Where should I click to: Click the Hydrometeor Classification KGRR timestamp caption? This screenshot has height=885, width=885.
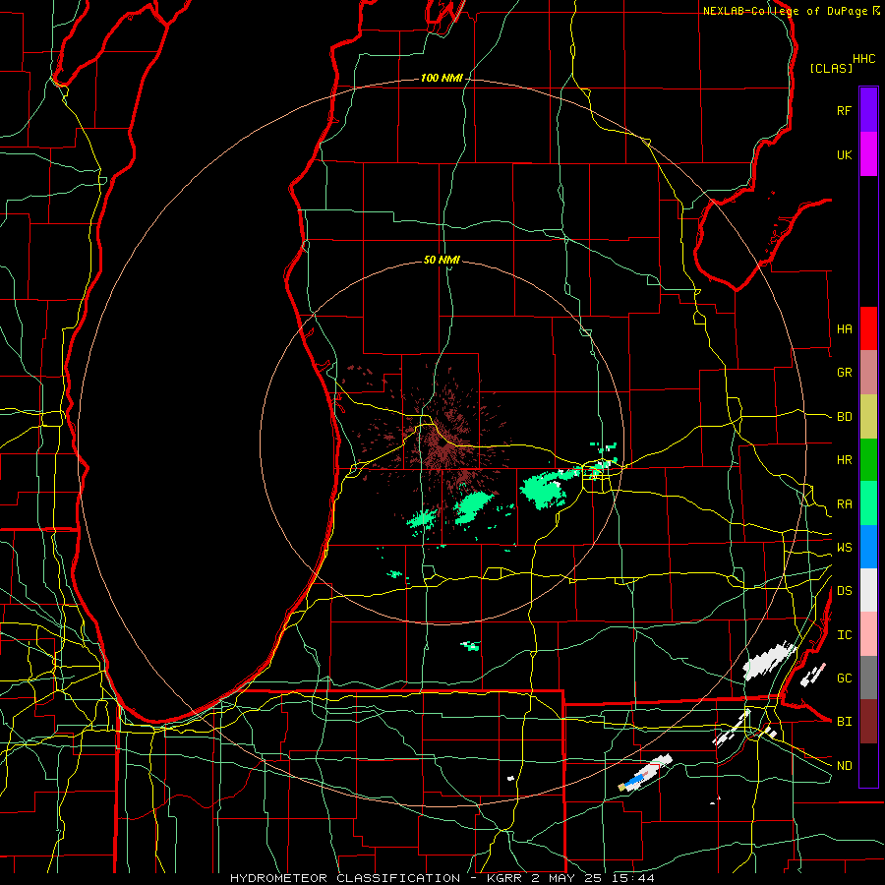442,878
